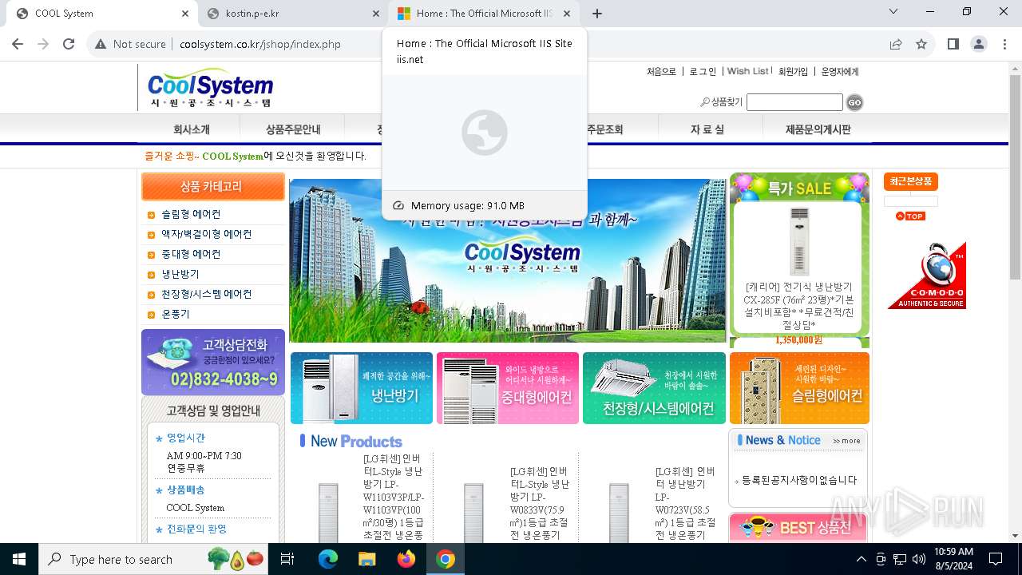This screenshot has height=575, width=1022.
Task: Click the 천장형/시스템에어컨 green banner
Action: click(654, 388)
